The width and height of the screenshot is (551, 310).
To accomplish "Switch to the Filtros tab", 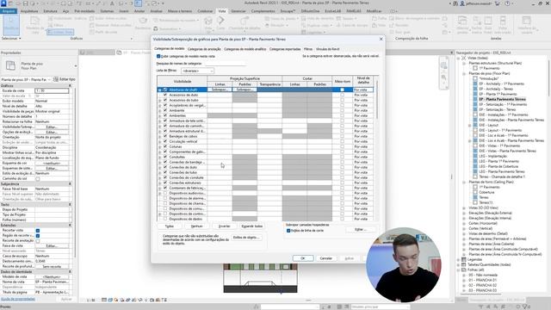I will [308, 49].
